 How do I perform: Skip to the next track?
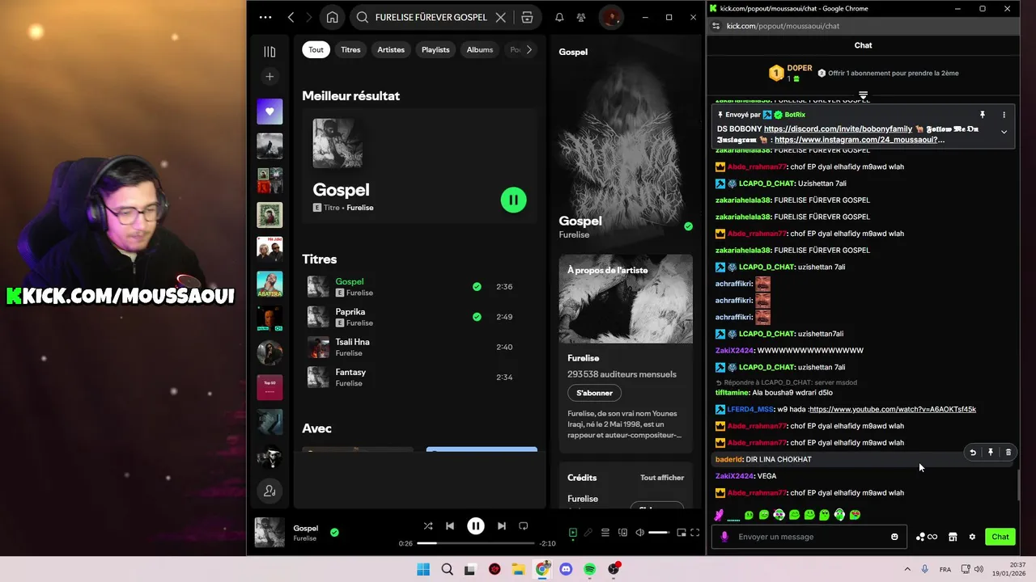tap(502, 526)
